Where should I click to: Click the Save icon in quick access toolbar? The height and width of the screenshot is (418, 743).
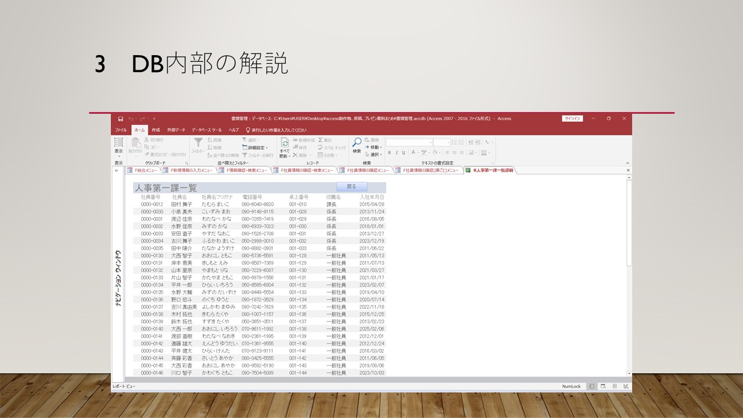[x=121, y=118]
